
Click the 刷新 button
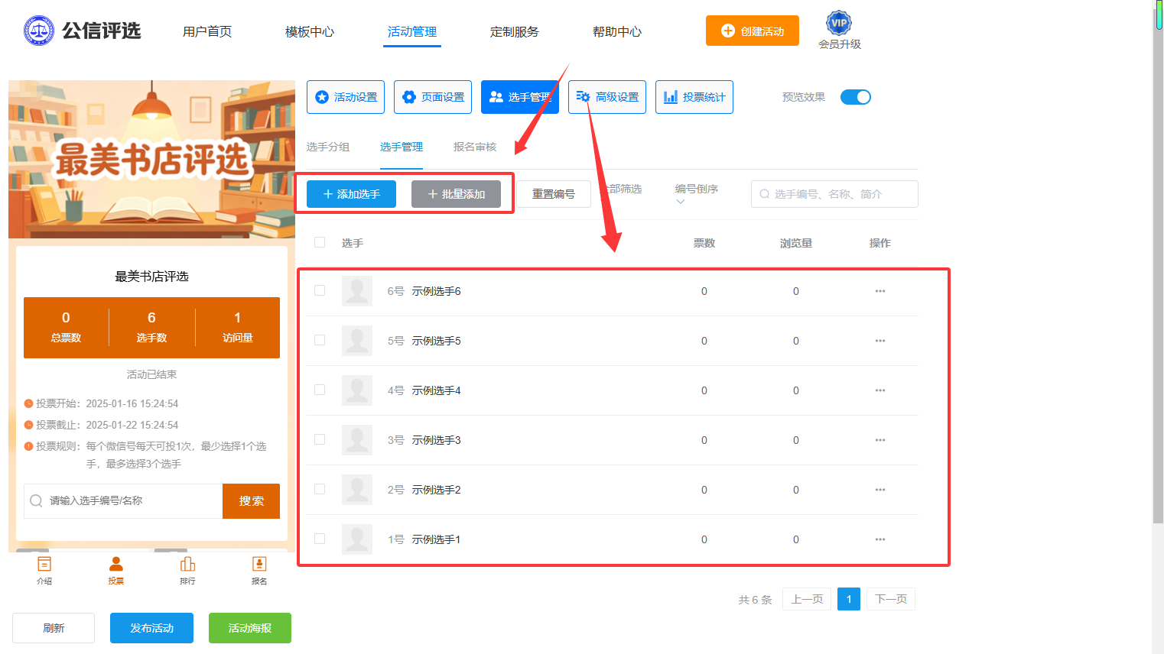(54, 628)
